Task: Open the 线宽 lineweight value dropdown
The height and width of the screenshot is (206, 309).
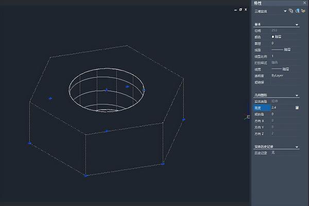Action: tap(280, 69)
